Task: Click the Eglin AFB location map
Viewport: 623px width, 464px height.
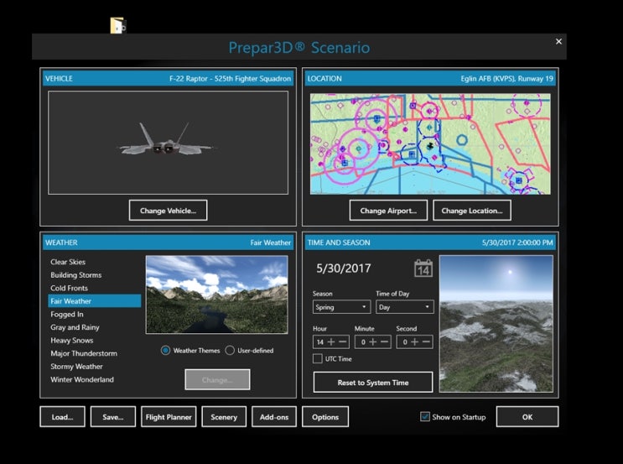Action: click(430, 144)
